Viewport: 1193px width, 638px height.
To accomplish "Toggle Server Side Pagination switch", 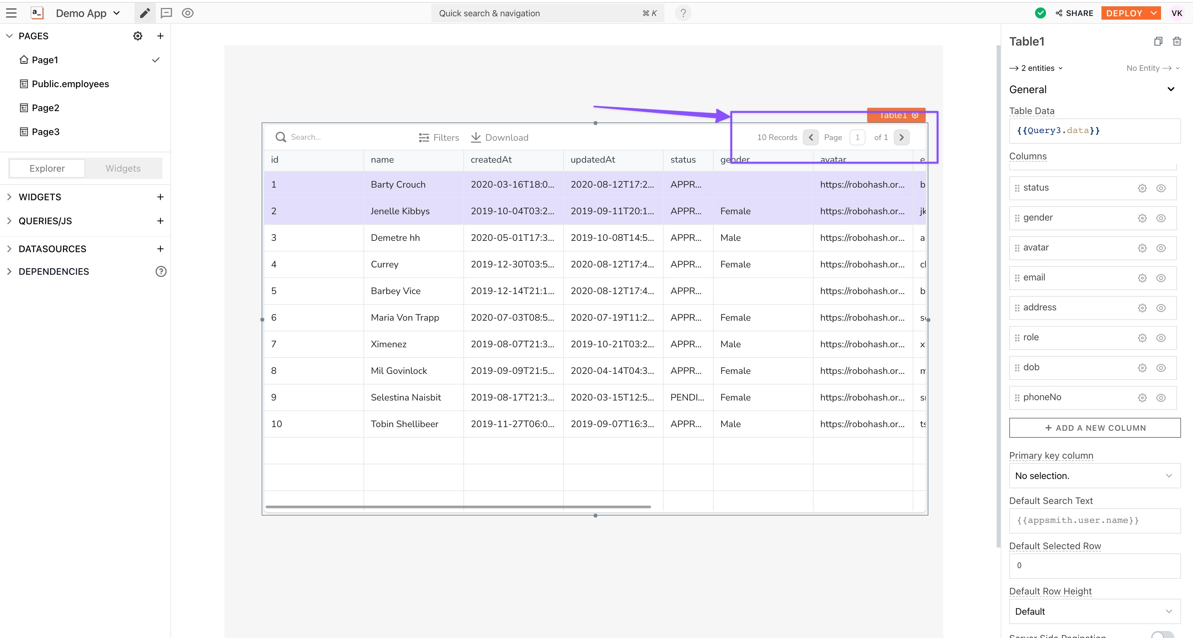I will coord(1162,635).
